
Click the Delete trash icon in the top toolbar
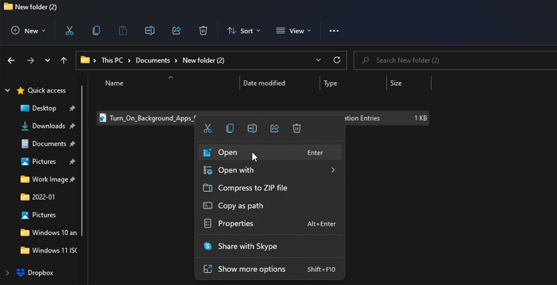point(203,31)
